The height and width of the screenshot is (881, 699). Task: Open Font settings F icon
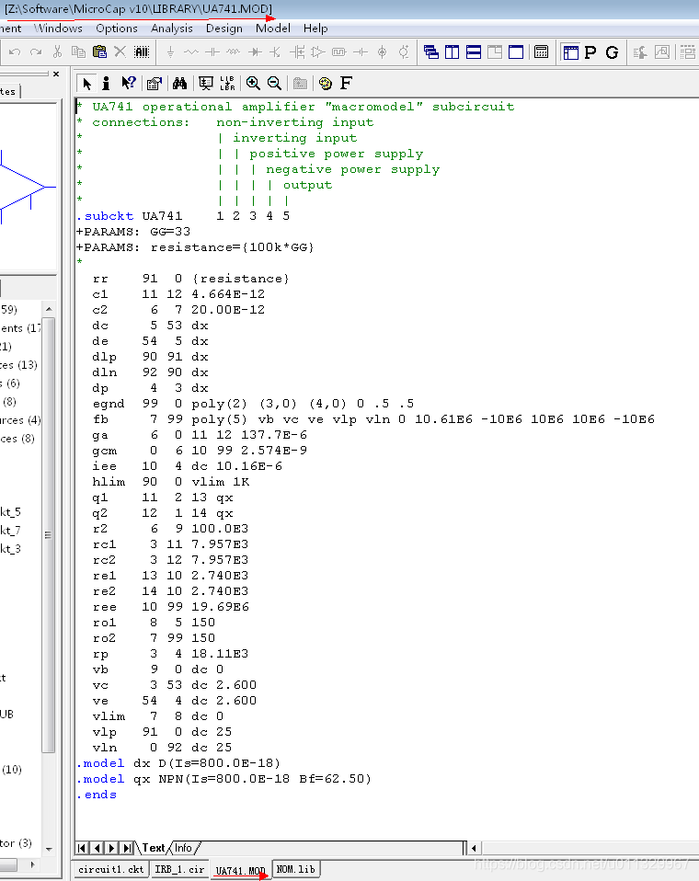coord(346,84)
